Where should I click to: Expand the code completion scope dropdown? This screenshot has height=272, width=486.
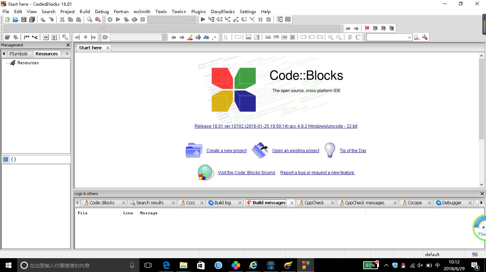pyautogui.click(x=102, y=28)
